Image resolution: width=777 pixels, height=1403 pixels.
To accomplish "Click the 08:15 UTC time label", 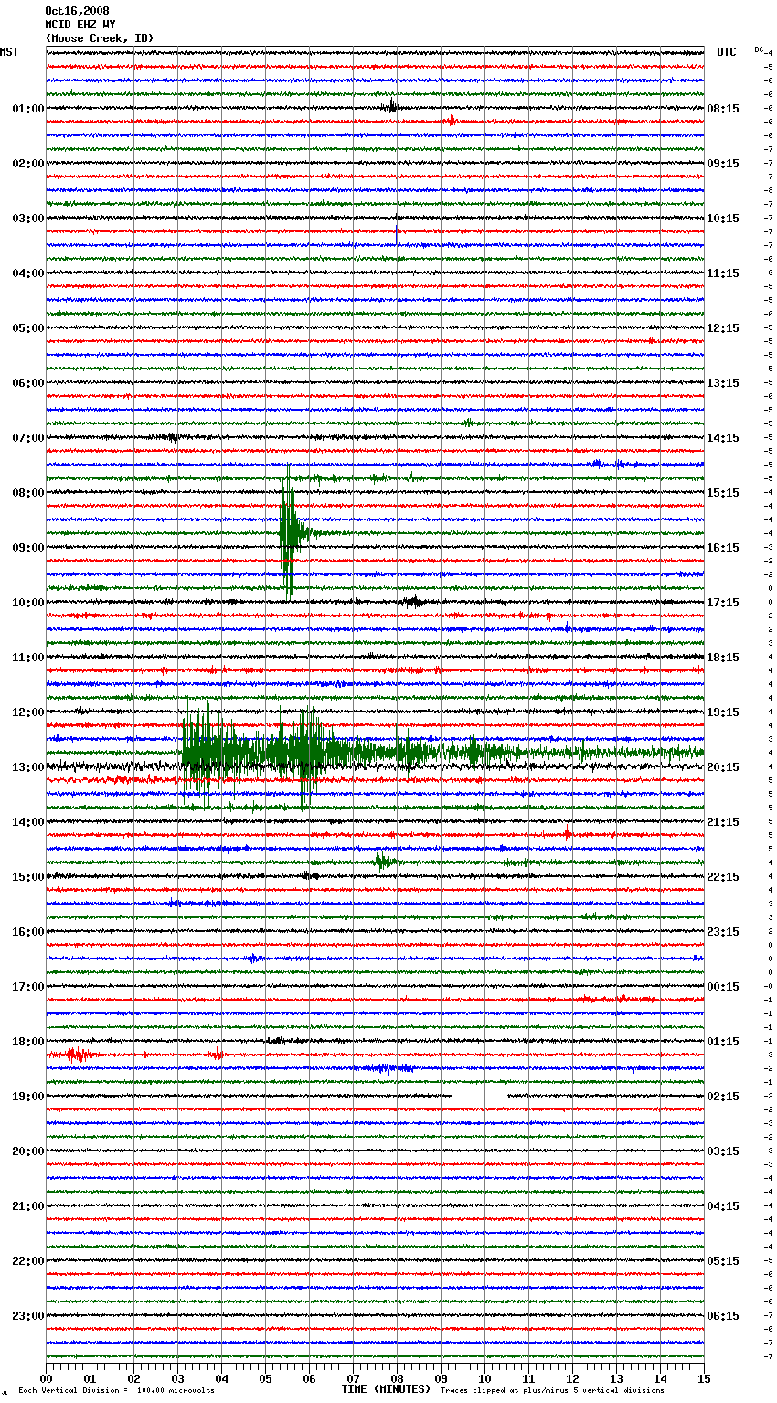I will [x=723, y=109].
